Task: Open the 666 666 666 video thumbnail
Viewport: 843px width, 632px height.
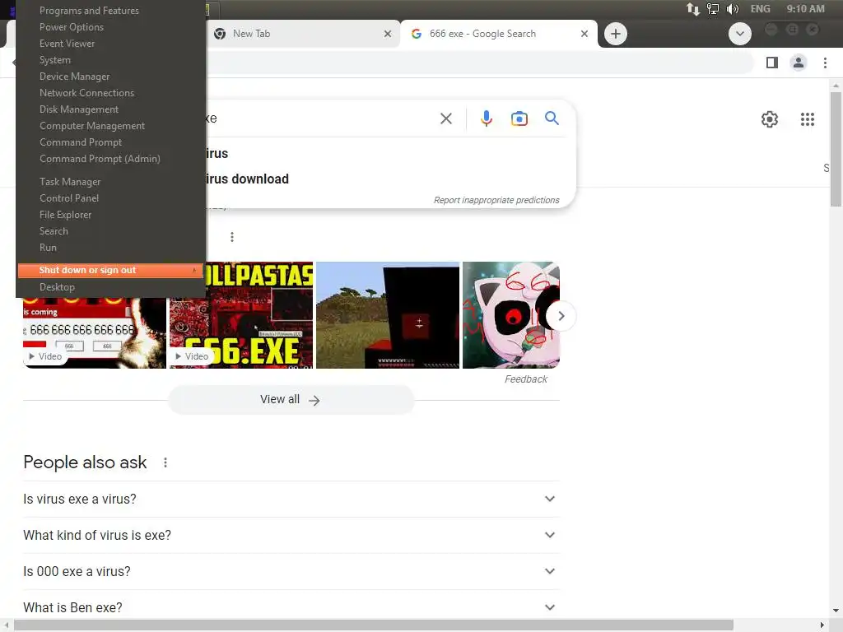Action: click(95, 333)
